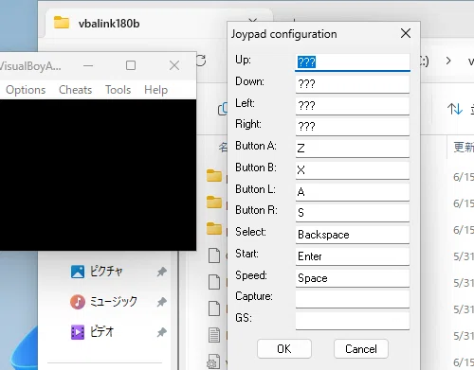Cancel the Joypad configuration dialog
Viewport: 474px width, 370px height.
[x=361, y=349]
